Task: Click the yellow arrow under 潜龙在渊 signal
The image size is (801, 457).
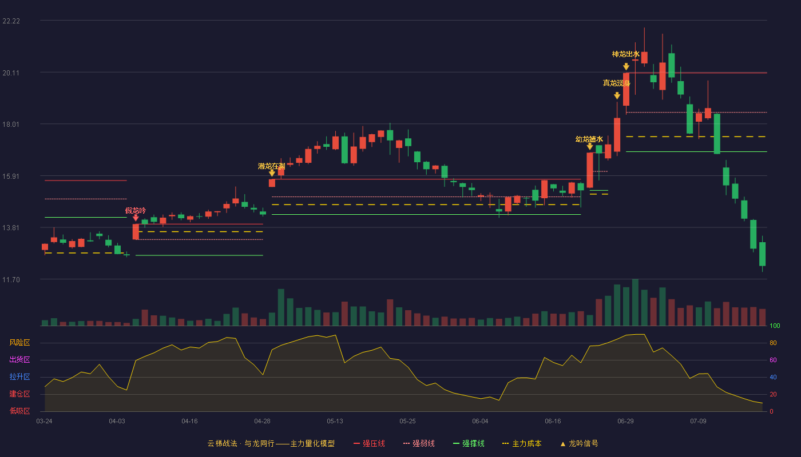Action: 272,173
